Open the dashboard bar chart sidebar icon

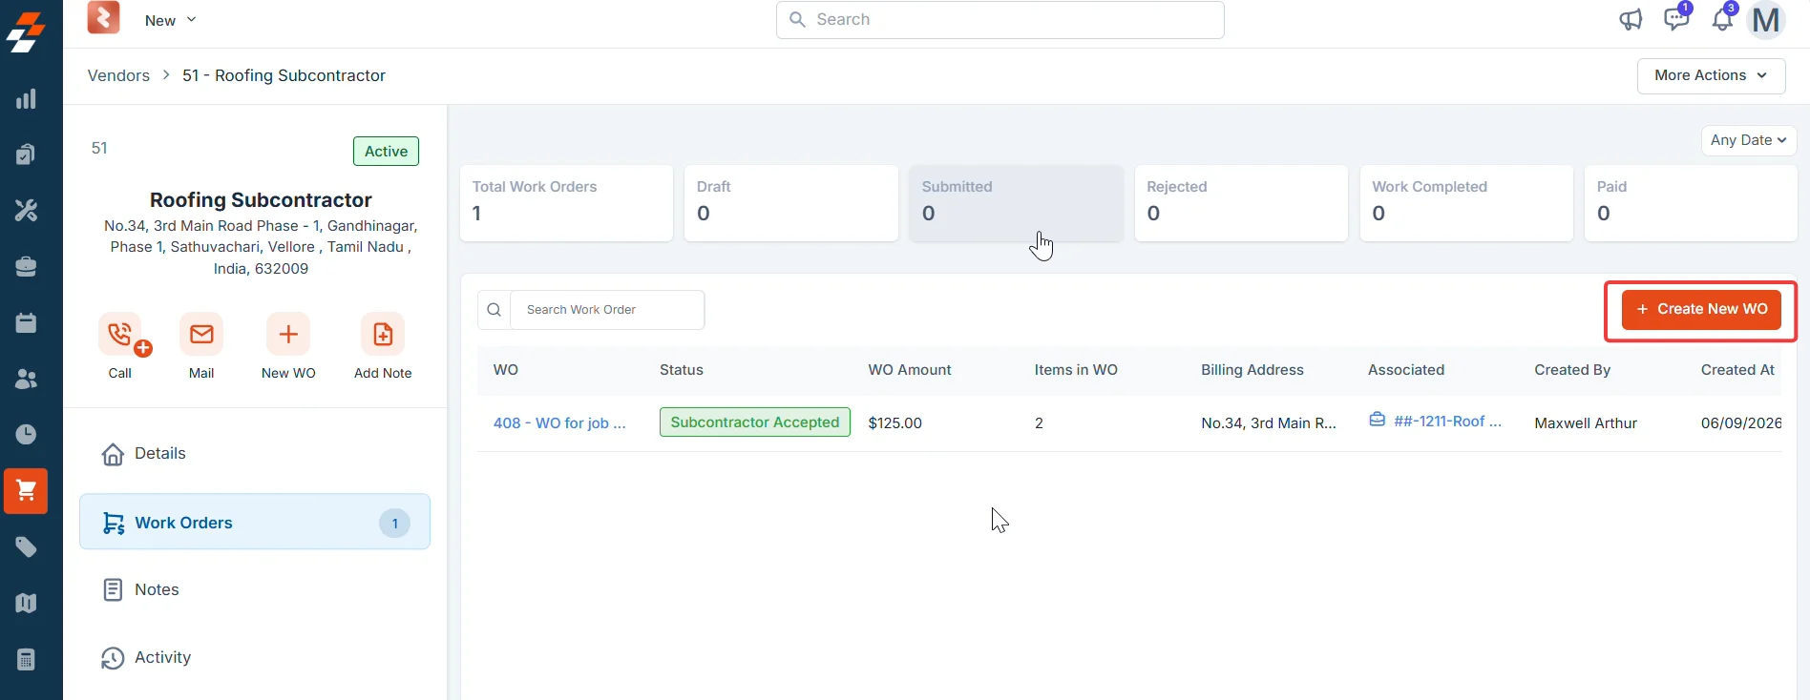coord(26,99)
